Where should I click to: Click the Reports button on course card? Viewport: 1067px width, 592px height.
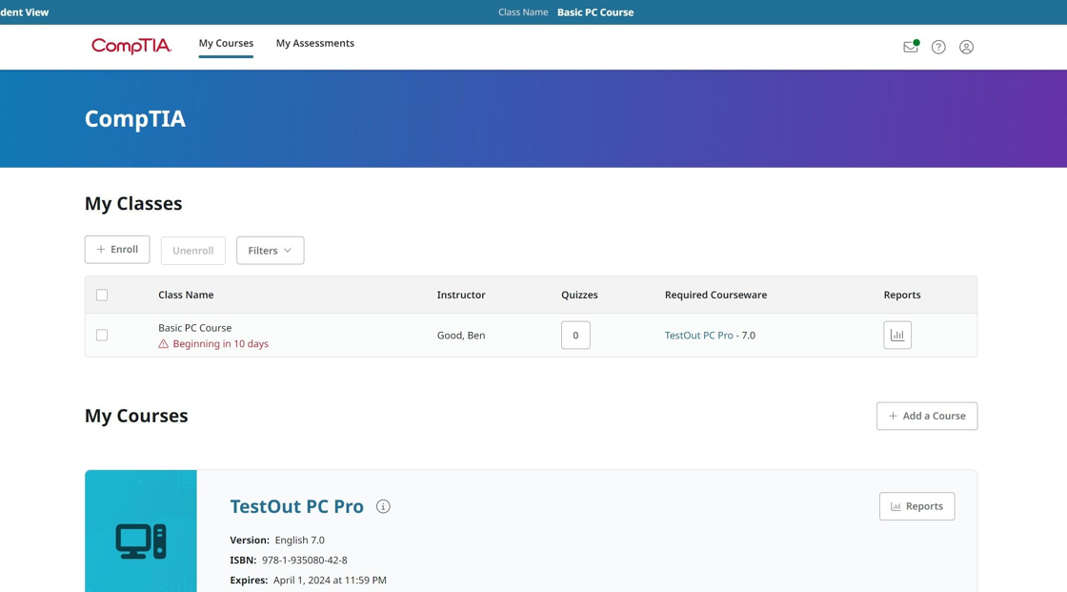click(x=916, y=506)
